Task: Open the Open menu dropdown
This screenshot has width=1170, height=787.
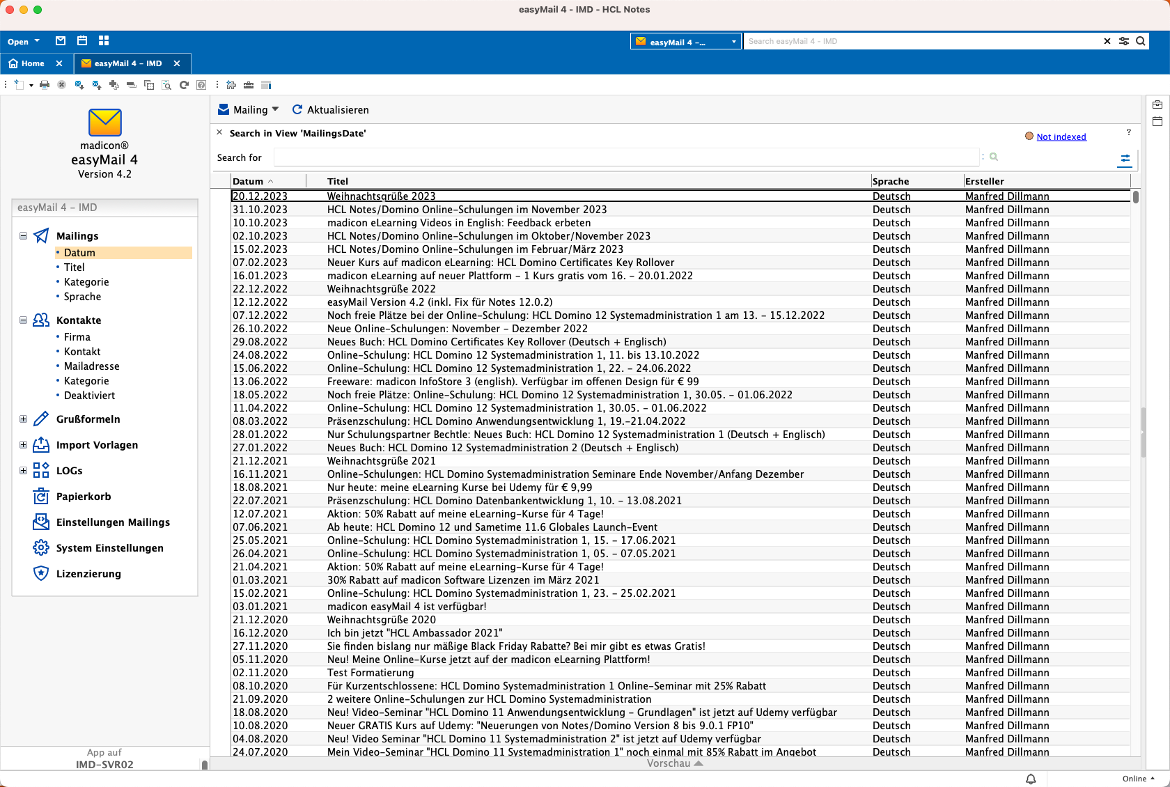Action: click(24, 41)
